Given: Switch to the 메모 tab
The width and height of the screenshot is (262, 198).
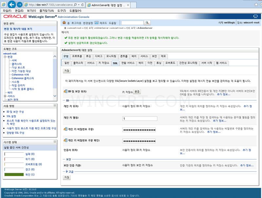Looking at the screenshot, I should coord(163,56).
